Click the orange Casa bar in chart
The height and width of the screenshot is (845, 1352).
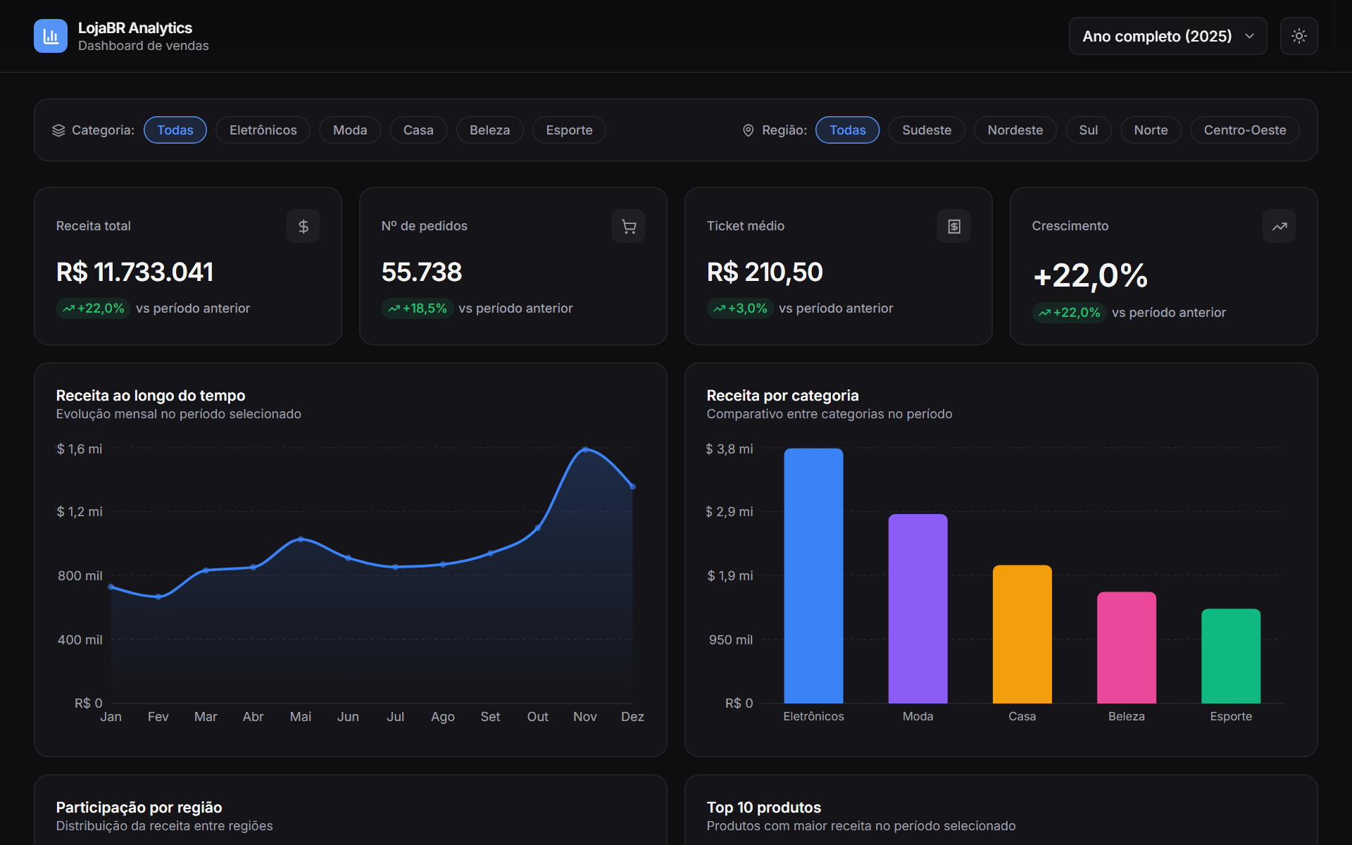coord(1022,634)
